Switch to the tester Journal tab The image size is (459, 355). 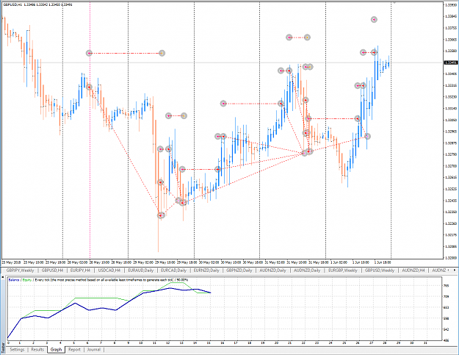[x=94, y=349]
